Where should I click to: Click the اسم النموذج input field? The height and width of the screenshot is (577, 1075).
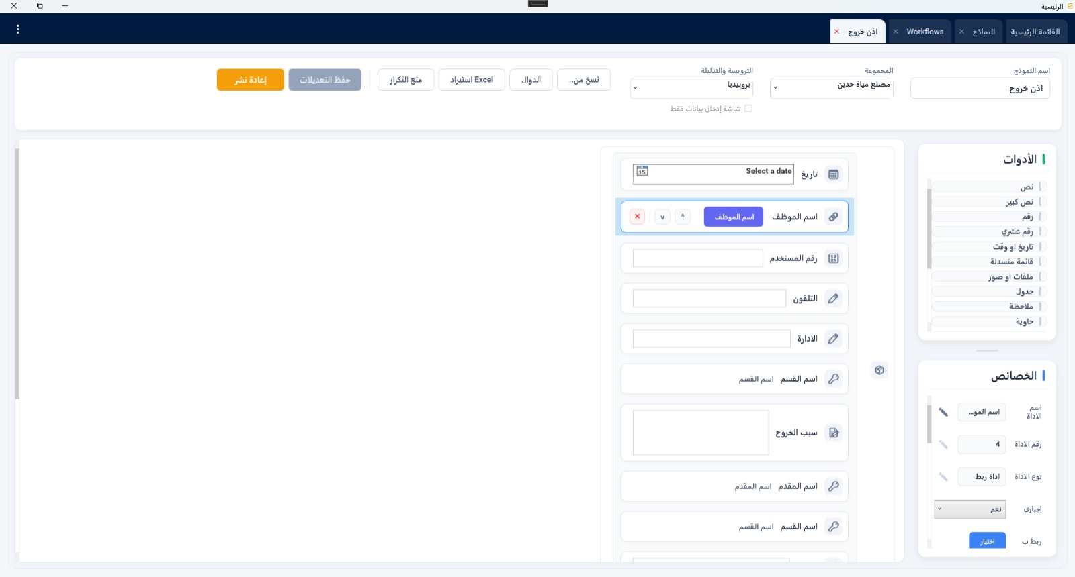980,89
